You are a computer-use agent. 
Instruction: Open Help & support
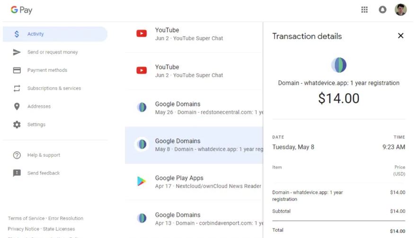pos(44,155)
